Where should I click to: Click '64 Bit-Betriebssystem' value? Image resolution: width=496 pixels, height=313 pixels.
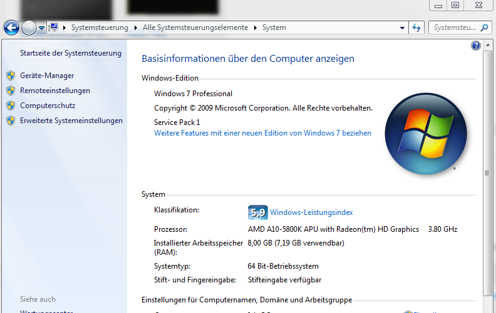pos(283,266)
